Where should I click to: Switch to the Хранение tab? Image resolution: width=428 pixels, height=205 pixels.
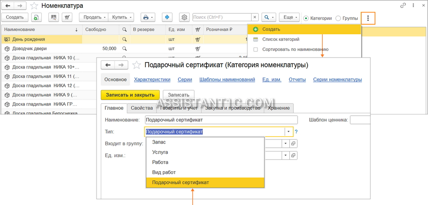(279, 108)
